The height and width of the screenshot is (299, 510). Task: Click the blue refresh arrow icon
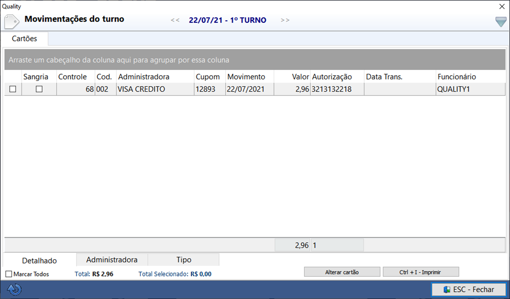pos(14,290)
